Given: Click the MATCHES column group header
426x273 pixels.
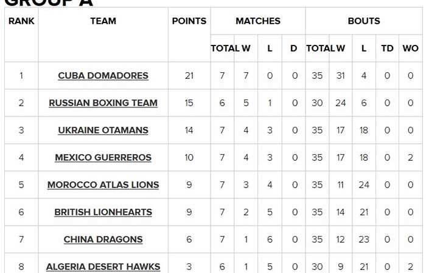Looking at the screenshot, I should [258, 21].
